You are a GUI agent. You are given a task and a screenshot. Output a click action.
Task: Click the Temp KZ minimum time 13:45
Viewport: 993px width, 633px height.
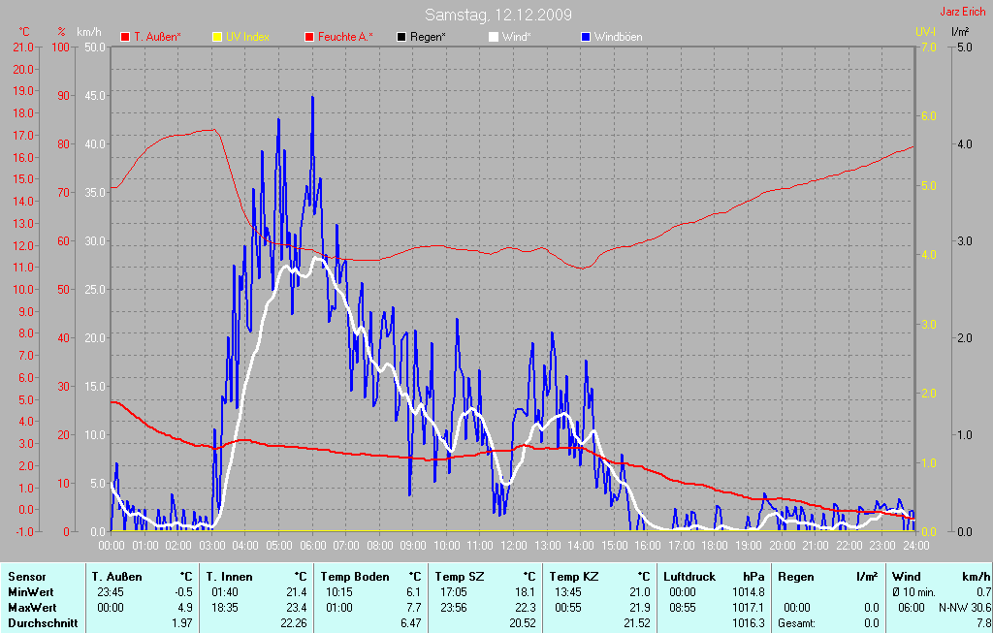tap(568, 592)
